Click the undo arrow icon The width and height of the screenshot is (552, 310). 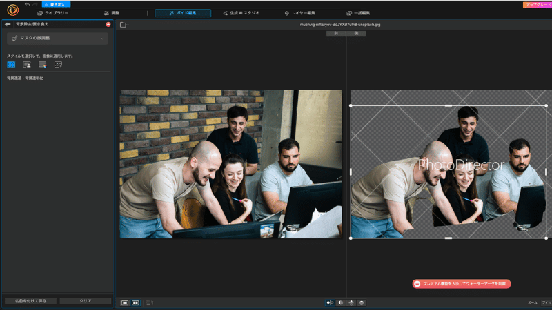click(28, 4)
